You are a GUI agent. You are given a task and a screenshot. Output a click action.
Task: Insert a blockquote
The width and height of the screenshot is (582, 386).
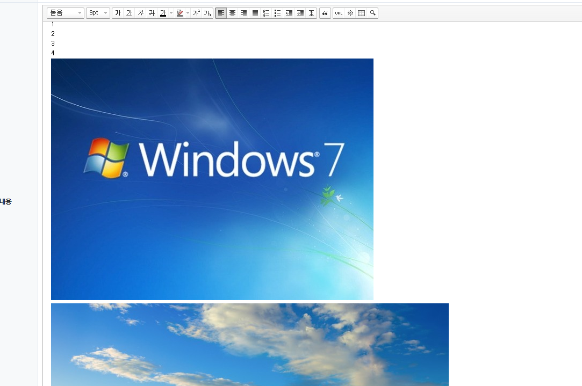pos(325,13)
